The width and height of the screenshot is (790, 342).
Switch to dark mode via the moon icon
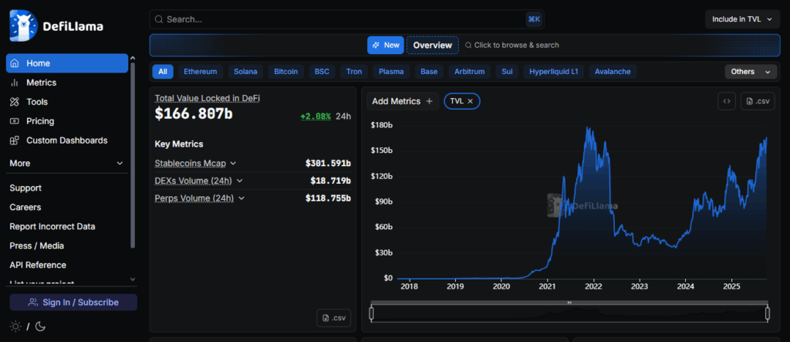click(40, 326)
